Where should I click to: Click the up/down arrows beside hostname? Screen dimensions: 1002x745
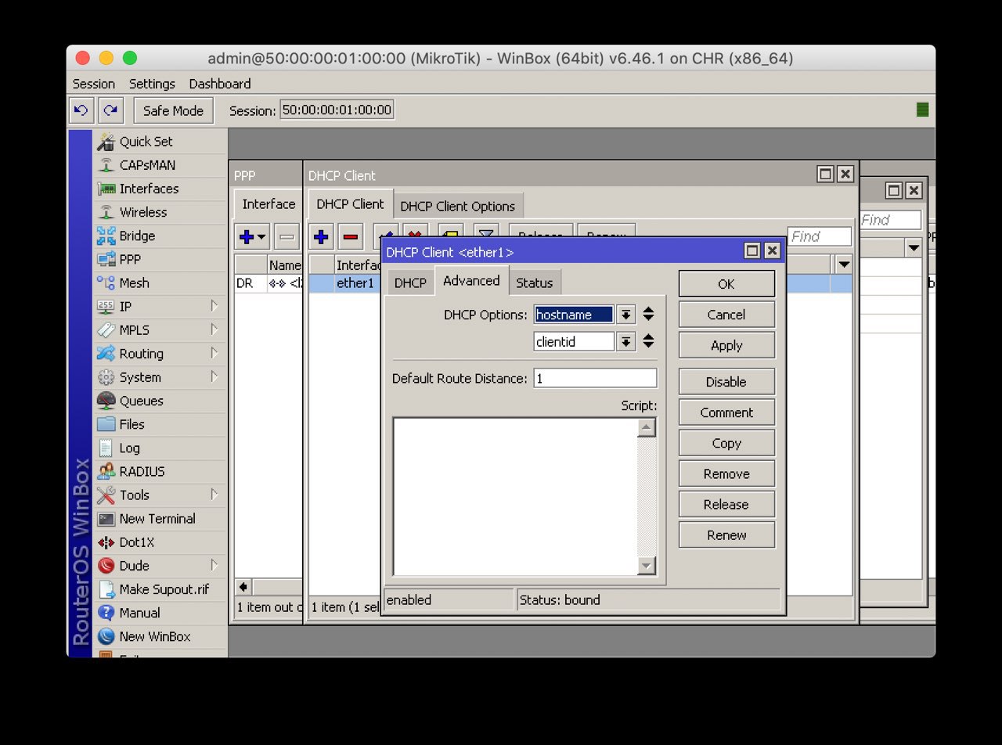point(649,315)
